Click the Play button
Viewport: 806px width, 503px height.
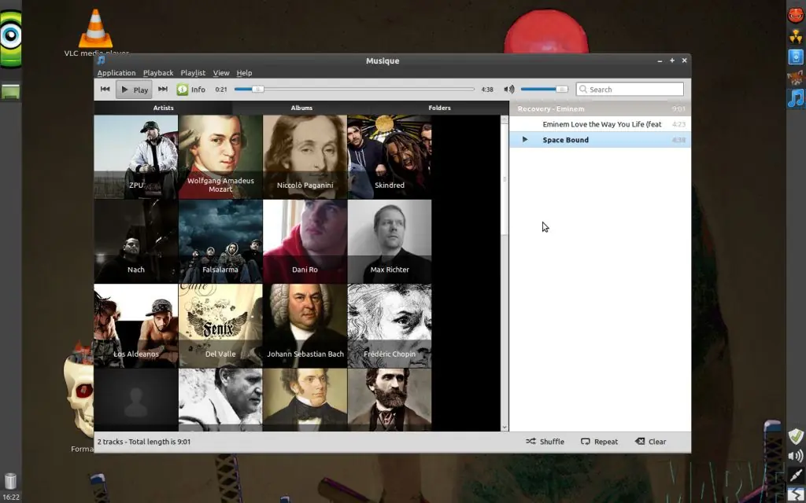(x=134, y=90)
